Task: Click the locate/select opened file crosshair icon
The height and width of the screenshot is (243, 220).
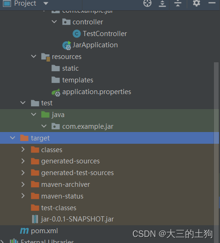Action: 147,3
